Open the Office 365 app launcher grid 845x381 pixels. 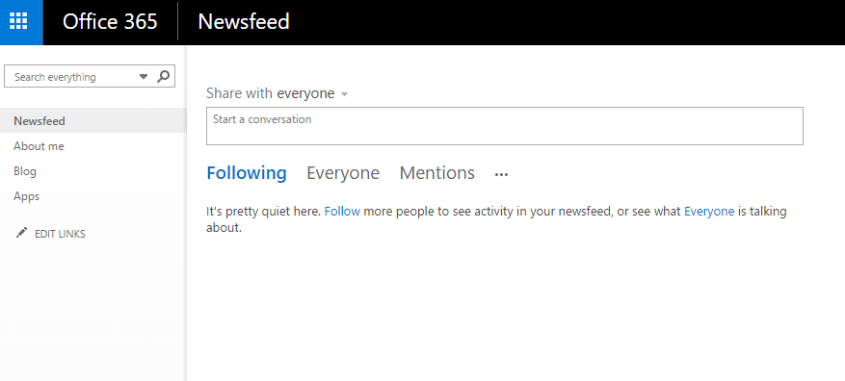(19, 21)
